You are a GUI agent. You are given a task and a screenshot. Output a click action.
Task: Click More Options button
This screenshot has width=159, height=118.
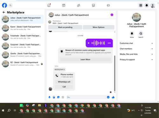[x=99, y=27]
